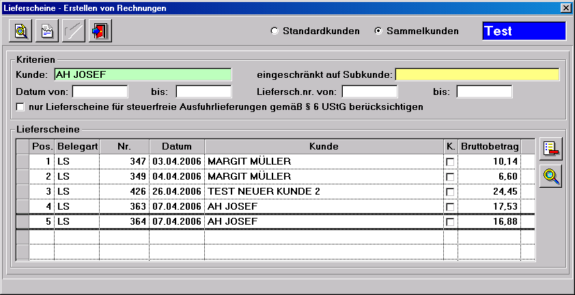Viewport: 575px width, 295px height.
Task: Click the amount 16,88 cell
Action: coord(490,222)
